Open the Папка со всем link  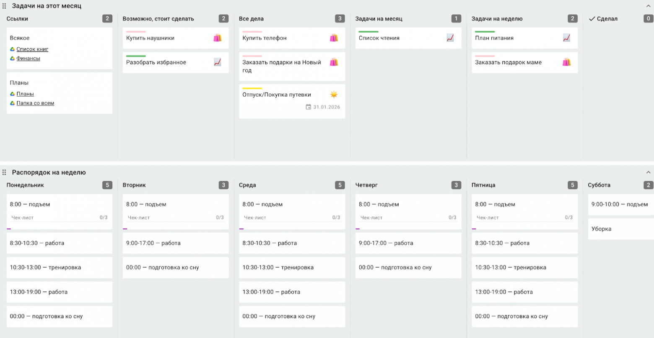pyautogui.click(x=35, y=103)
